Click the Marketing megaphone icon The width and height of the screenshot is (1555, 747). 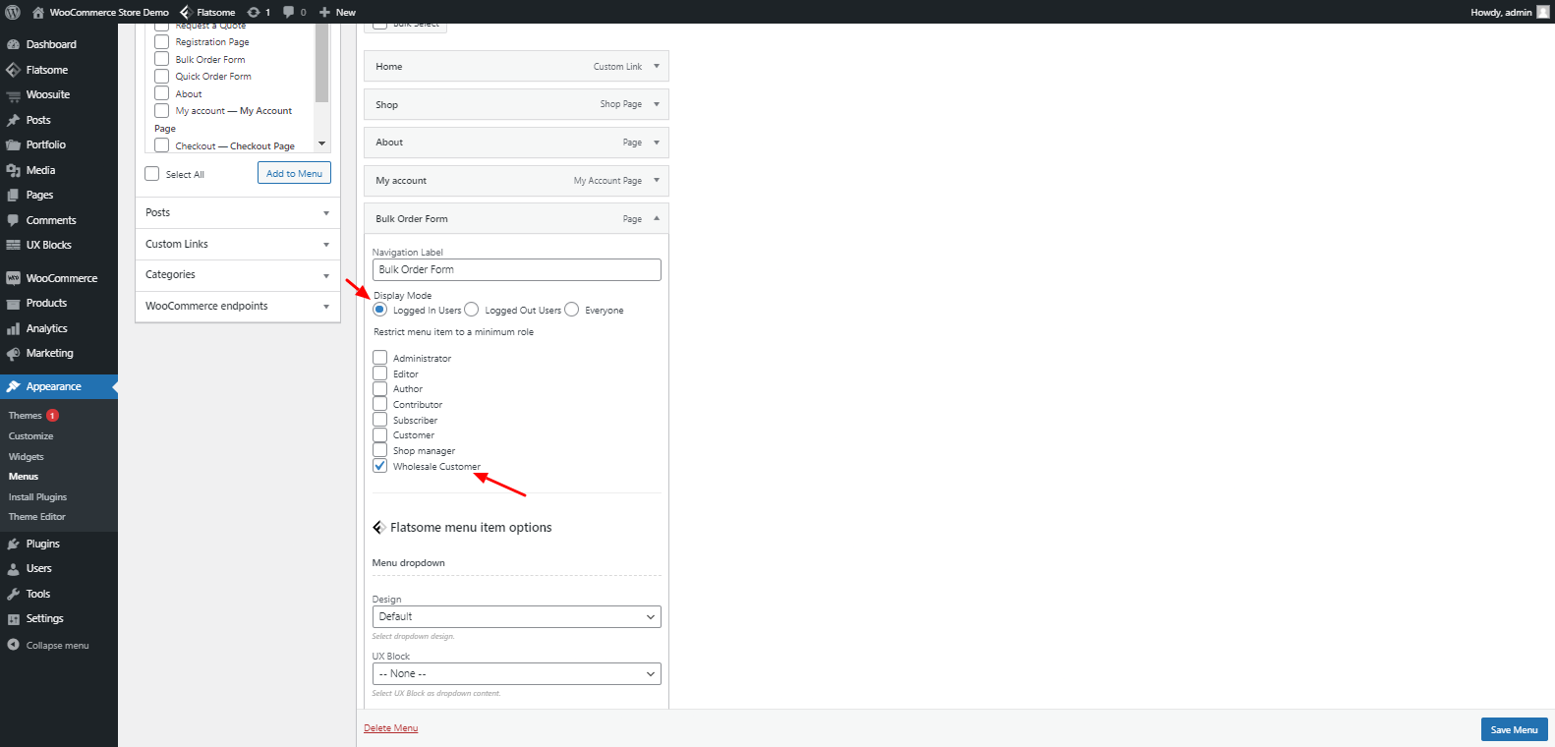(x=13, y=353)
